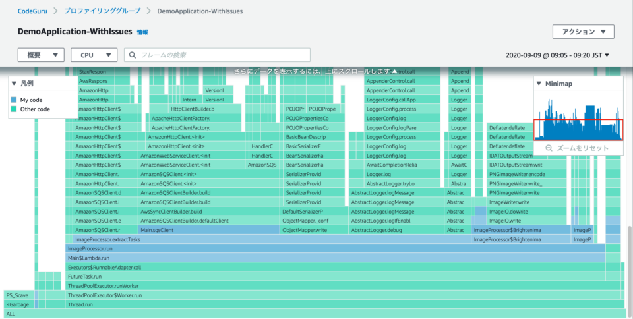Click the zoom-out magnifier icon in Minimap

pyautogui.click(x=549, y=148)
